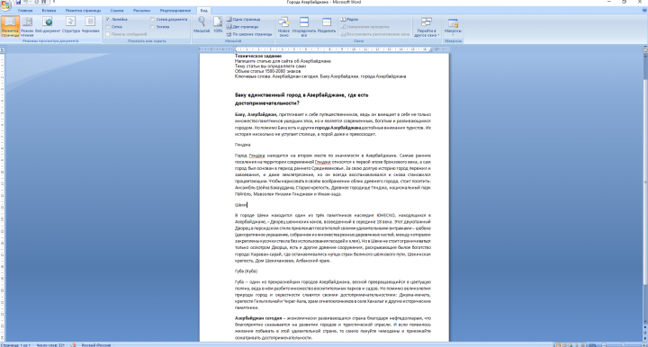The height and width of the screenshot is (347, 648).
Task: Click zoom percentage in status bar
Action: (x=592, y=345)
